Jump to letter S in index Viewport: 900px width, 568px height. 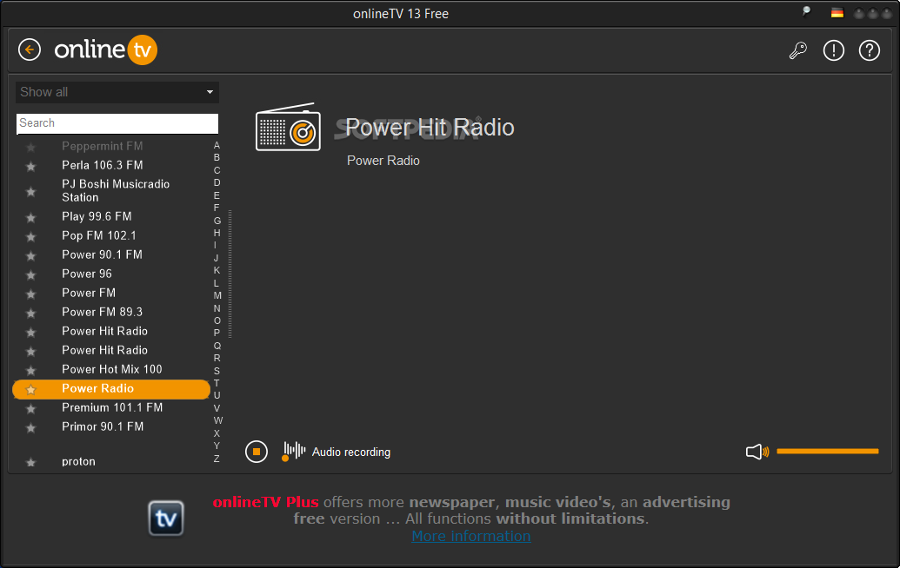pyautogui.click(x=217, y=370)
